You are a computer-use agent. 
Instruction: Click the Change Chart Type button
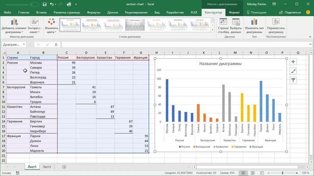(254, 26)
